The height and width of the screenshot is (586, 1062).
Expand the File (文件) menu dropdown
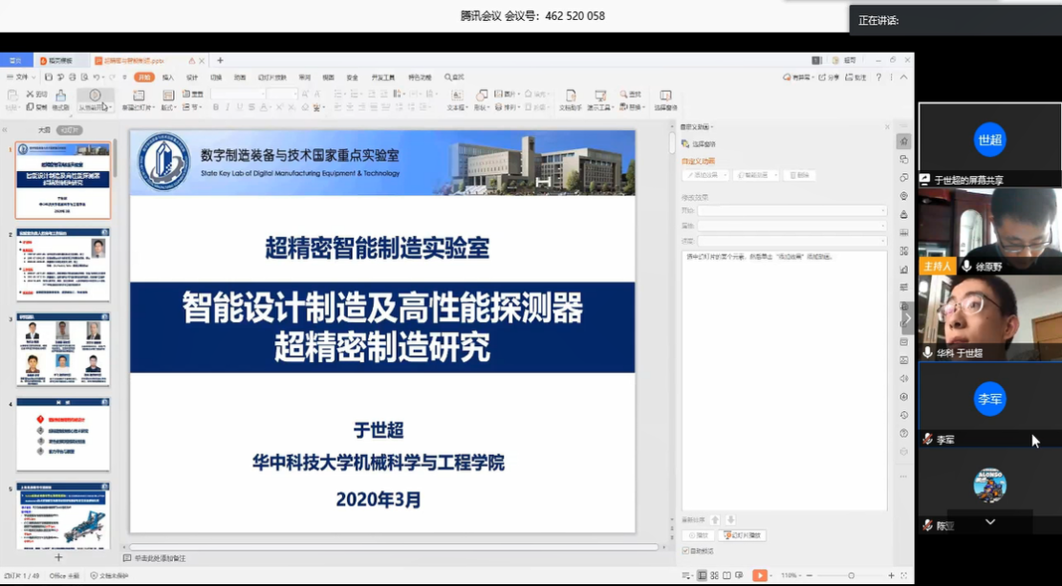click(22, 76)
